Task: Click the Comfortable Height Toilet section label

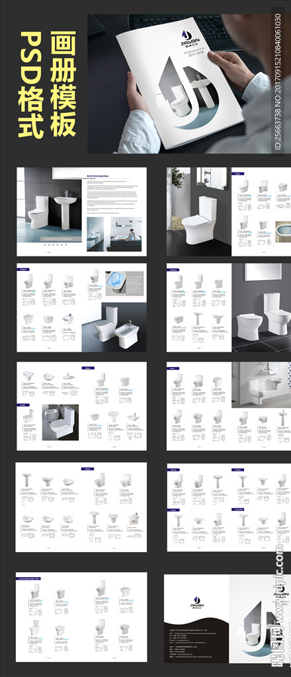Action: (x=29, y=578)
